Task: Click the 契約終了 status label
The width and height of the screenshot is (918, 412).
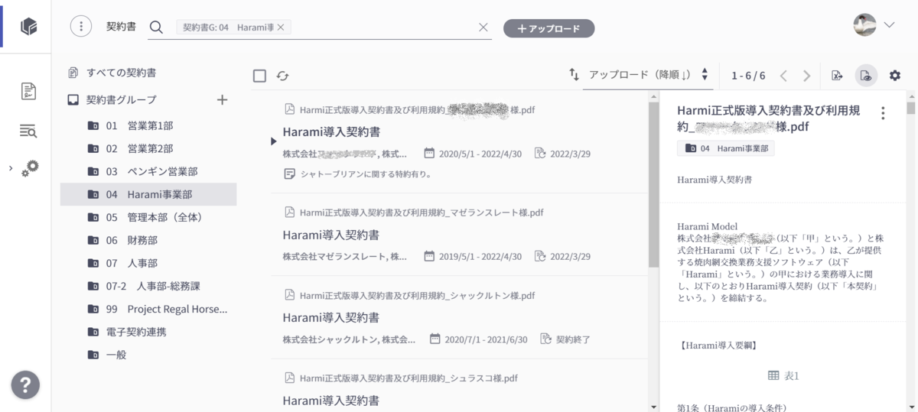Action: 573,339
